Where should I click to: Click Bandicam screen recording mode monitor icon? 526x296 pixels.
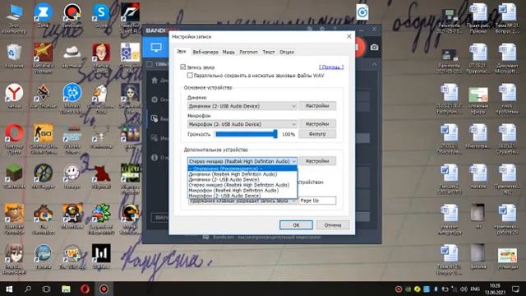tap(156, 48)
